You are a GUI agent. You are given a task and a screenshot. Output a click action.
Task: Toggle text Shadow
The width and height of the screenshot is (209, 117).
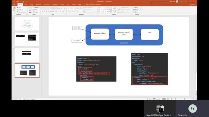49,11
